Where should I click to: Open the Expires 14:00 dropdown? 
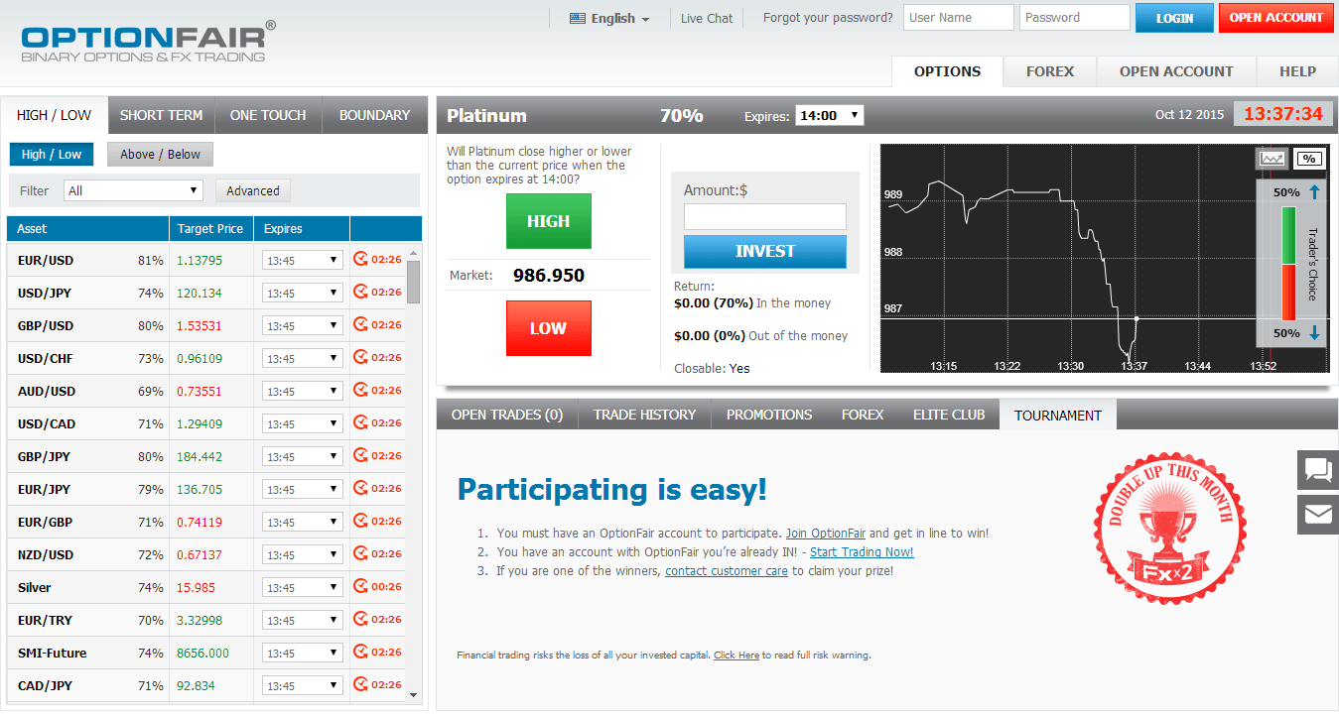coord(829,114)
